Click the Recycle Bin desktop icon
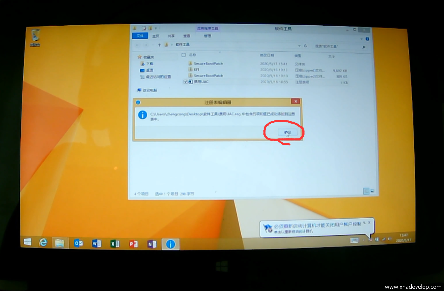The width and height of the screenshot is (444, 291). click(35, 37)
